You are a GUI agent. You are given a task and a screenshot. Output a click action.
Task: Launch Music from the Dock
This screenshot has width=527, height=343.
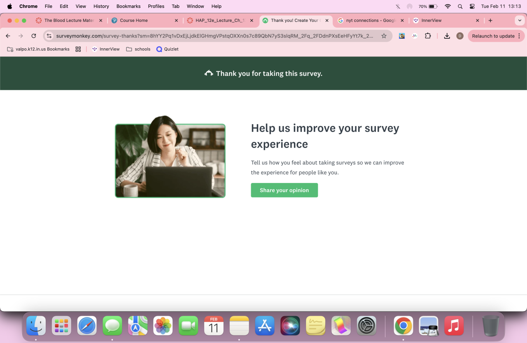(x=454, y=326)
